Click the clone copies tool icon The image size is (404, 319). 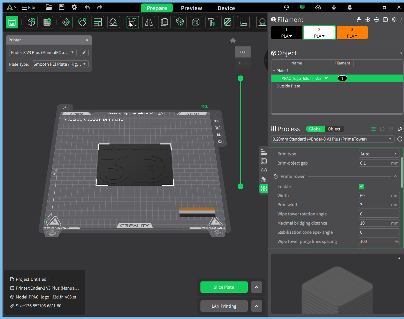164,22
